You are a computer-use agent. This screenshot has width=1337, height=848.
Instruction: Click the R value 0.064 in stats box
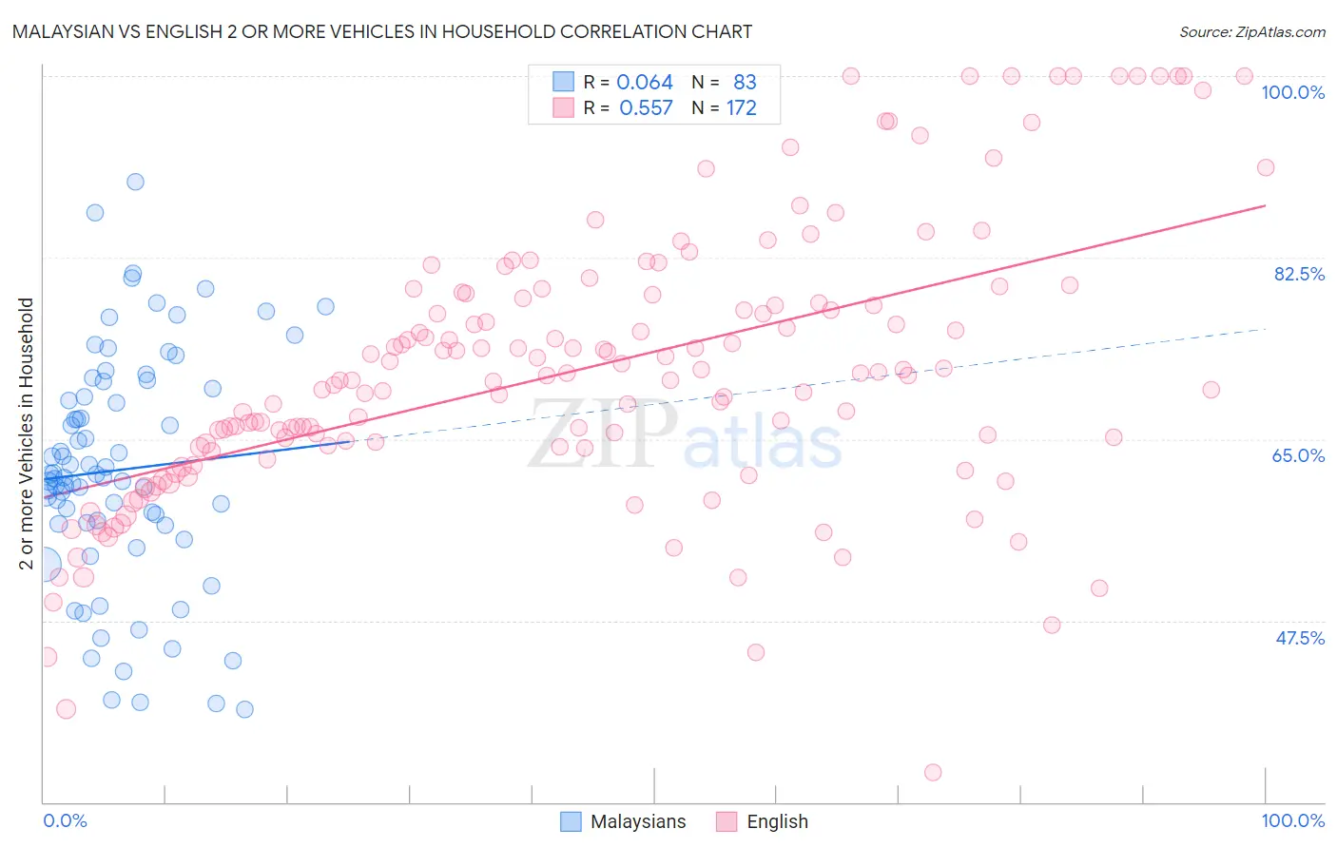click(645, 82)
